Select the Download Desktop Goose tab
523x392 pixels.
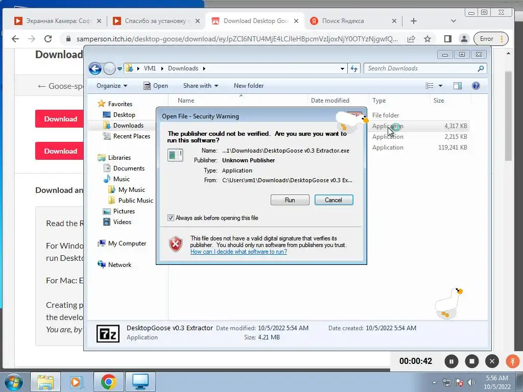[255, 21]
